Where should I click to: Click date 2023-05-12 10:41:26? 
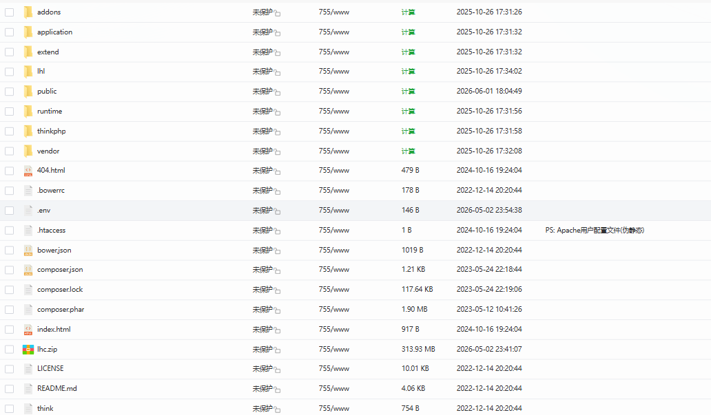tap(489, 310)
